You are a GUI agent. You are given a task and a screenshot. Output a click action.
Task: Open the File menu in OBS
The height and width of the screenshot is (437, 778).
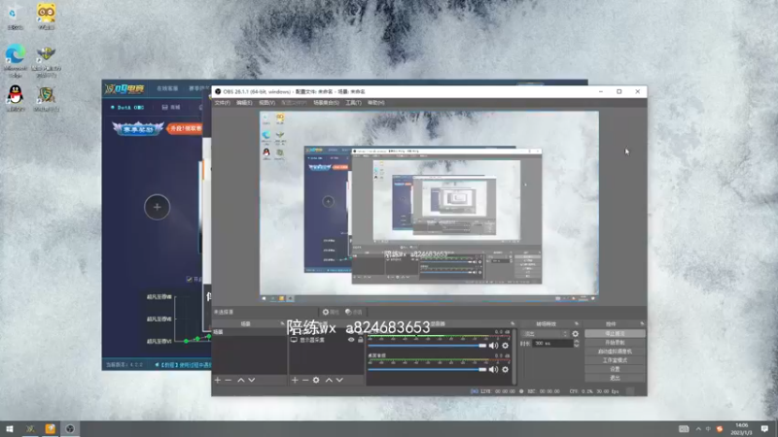click(x=222, y=103)
